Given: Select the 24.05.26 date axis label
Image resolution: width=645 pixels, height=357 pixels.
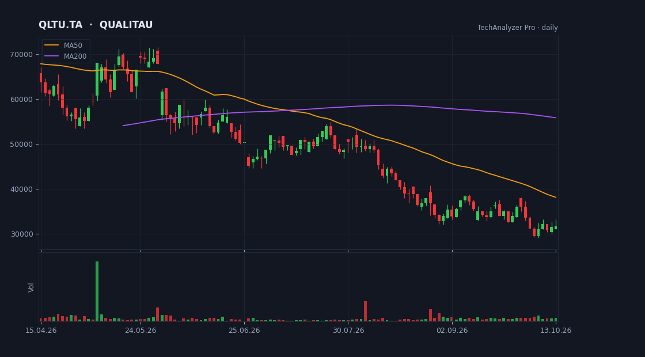Looking at the screenshot, I should [x=141, y=331].
